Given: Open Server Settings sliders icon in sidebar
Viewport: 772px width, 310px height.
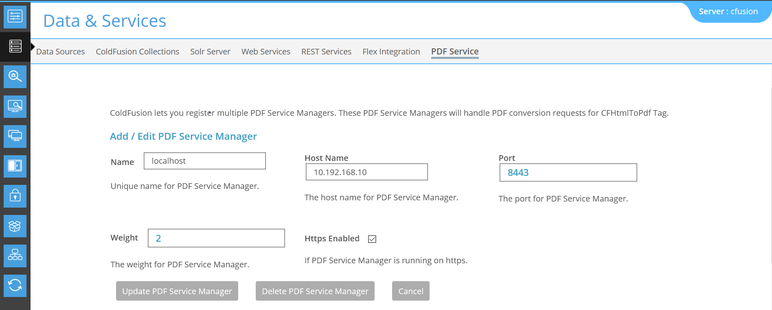Looking at the screenshot, I should tap(15, 17).
